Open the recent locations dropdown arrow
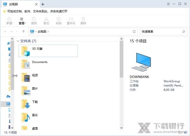Viewport: 190px width, 136px height. click(17, 32)
